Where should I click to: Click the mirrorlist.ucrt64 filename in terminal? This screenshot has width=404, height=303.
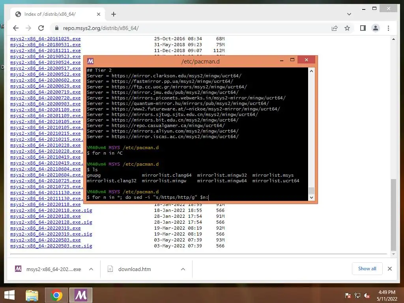[x=276, y=181]
